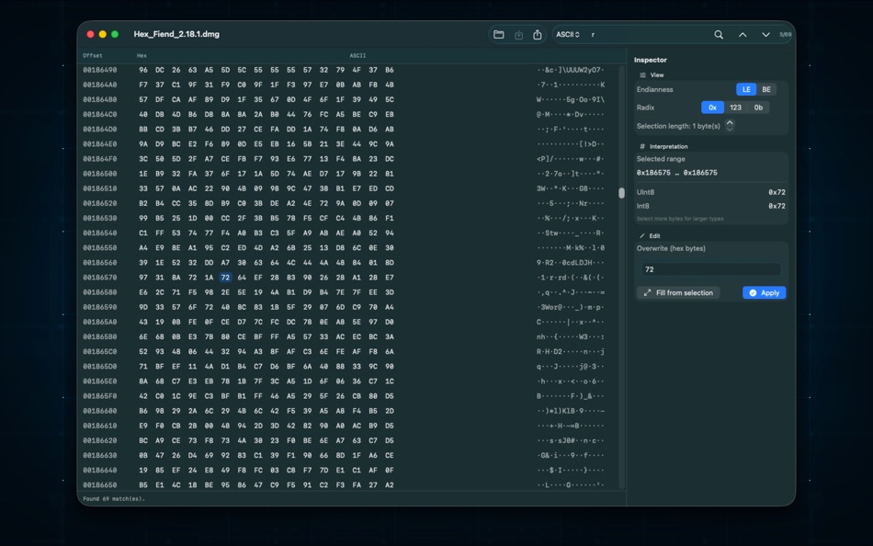Screen dimensions: 873x546
Task: Jump to next match with the down chevron
Action: tap(765, 34)
